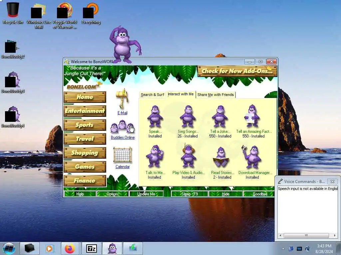Follow the Buddies Online link text
The height and width of the screenshot is (255, 341).
(123, 137)
